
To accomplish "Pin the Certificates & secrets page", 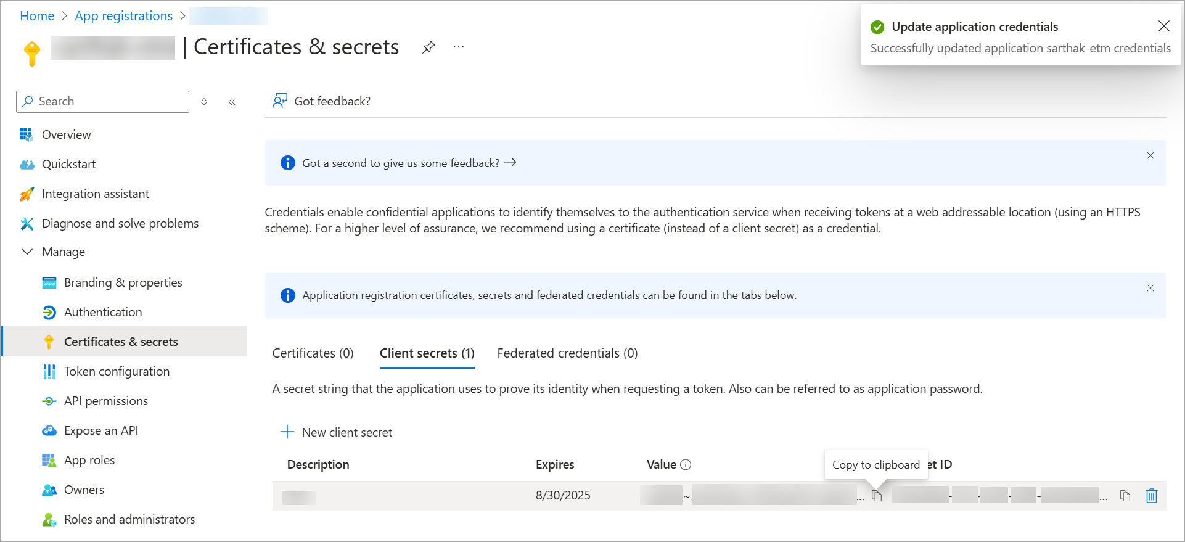I will (428, 47).
